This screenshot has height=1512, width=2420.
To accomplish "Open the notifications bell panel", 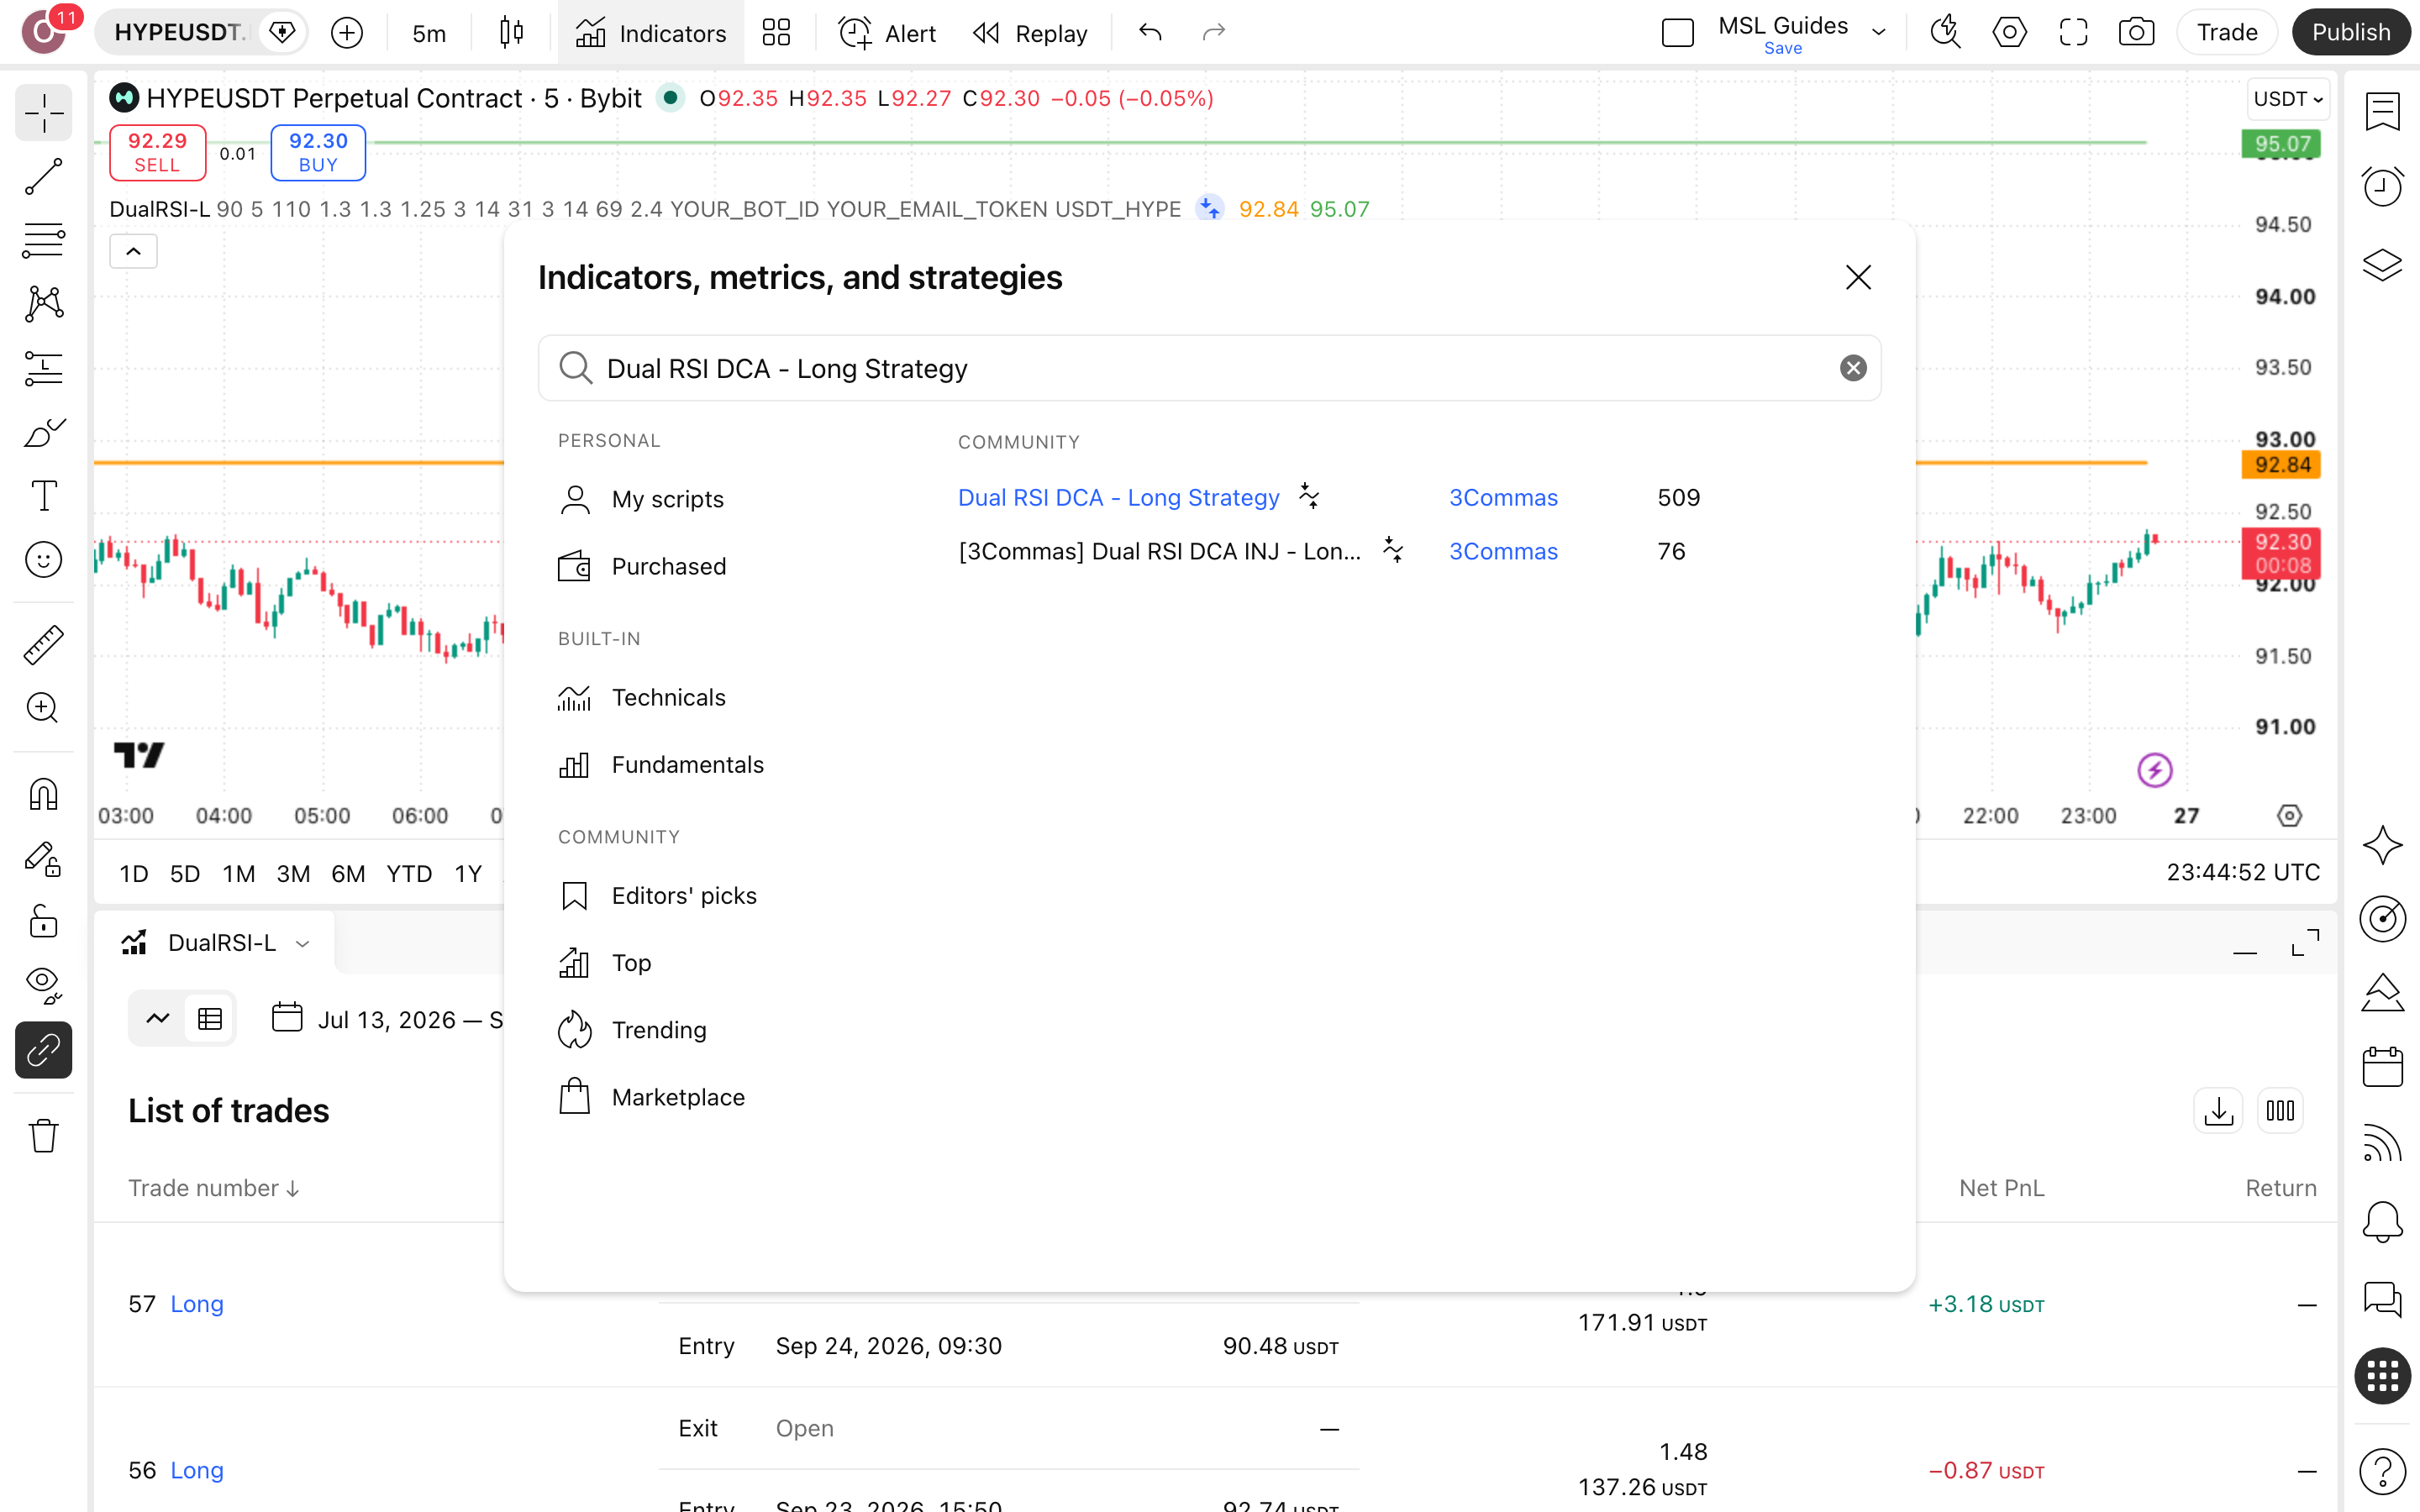I will coord(2383,1221).
